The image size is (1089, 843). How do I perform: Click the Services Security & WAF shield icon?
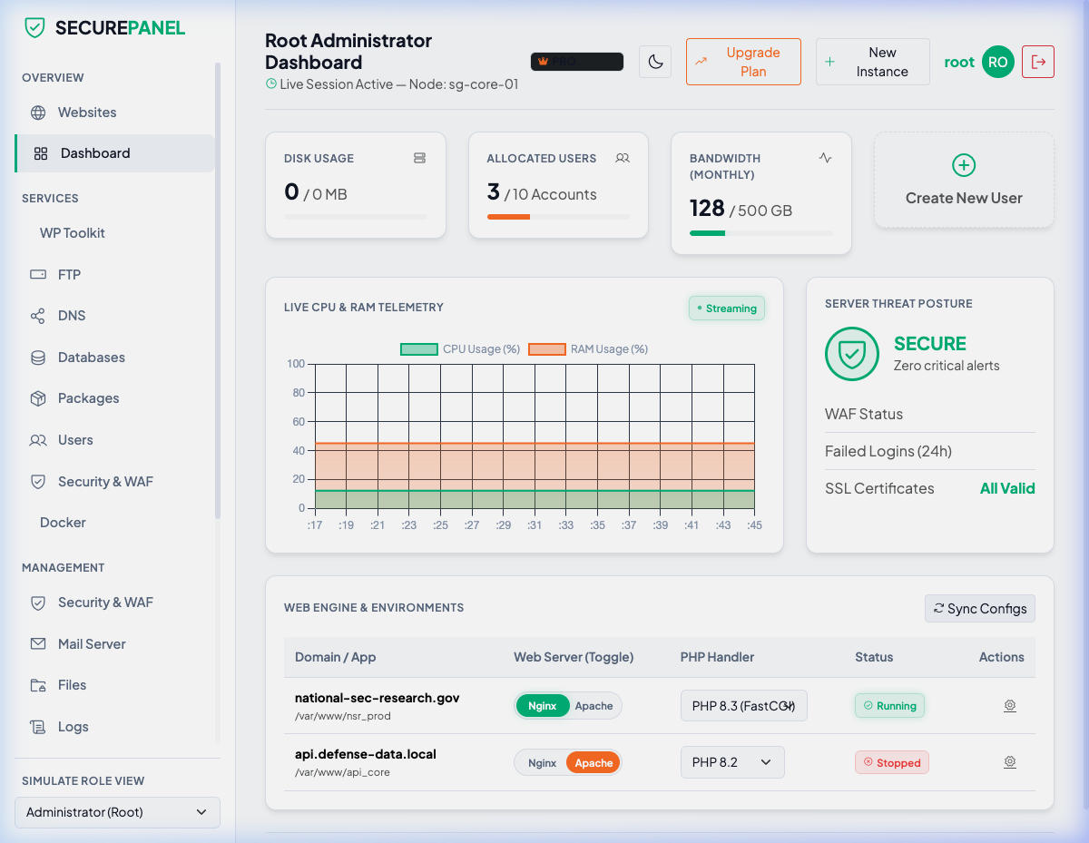pyautogui.click(x=38, y=482)
